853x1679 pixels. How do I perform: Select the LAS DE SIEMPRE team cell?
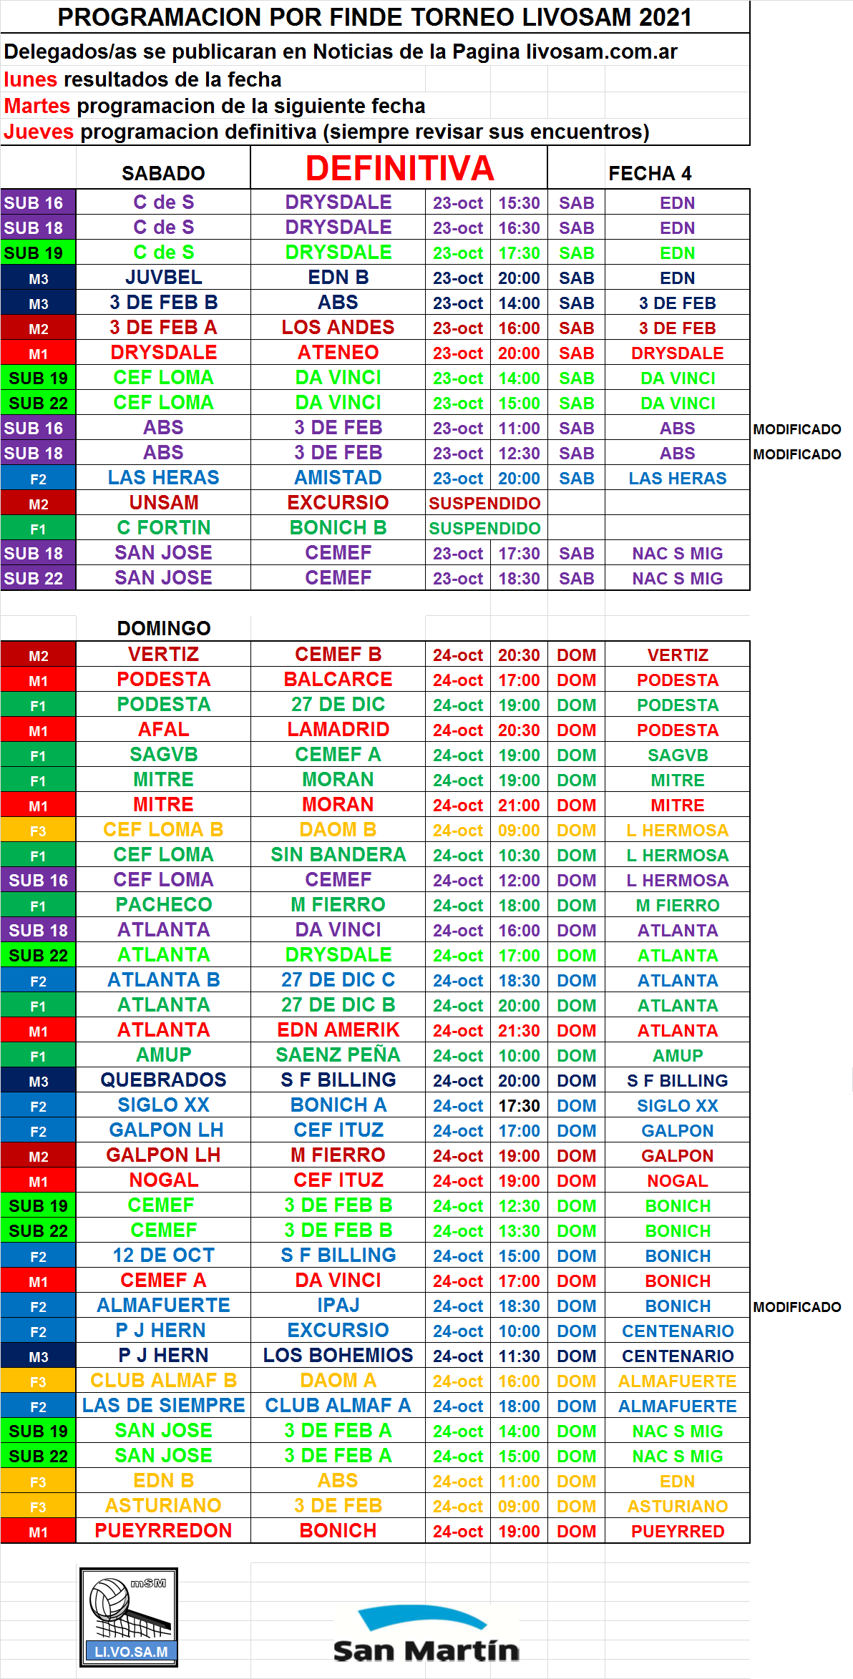pyautogui.click(x=163, y=1406)
